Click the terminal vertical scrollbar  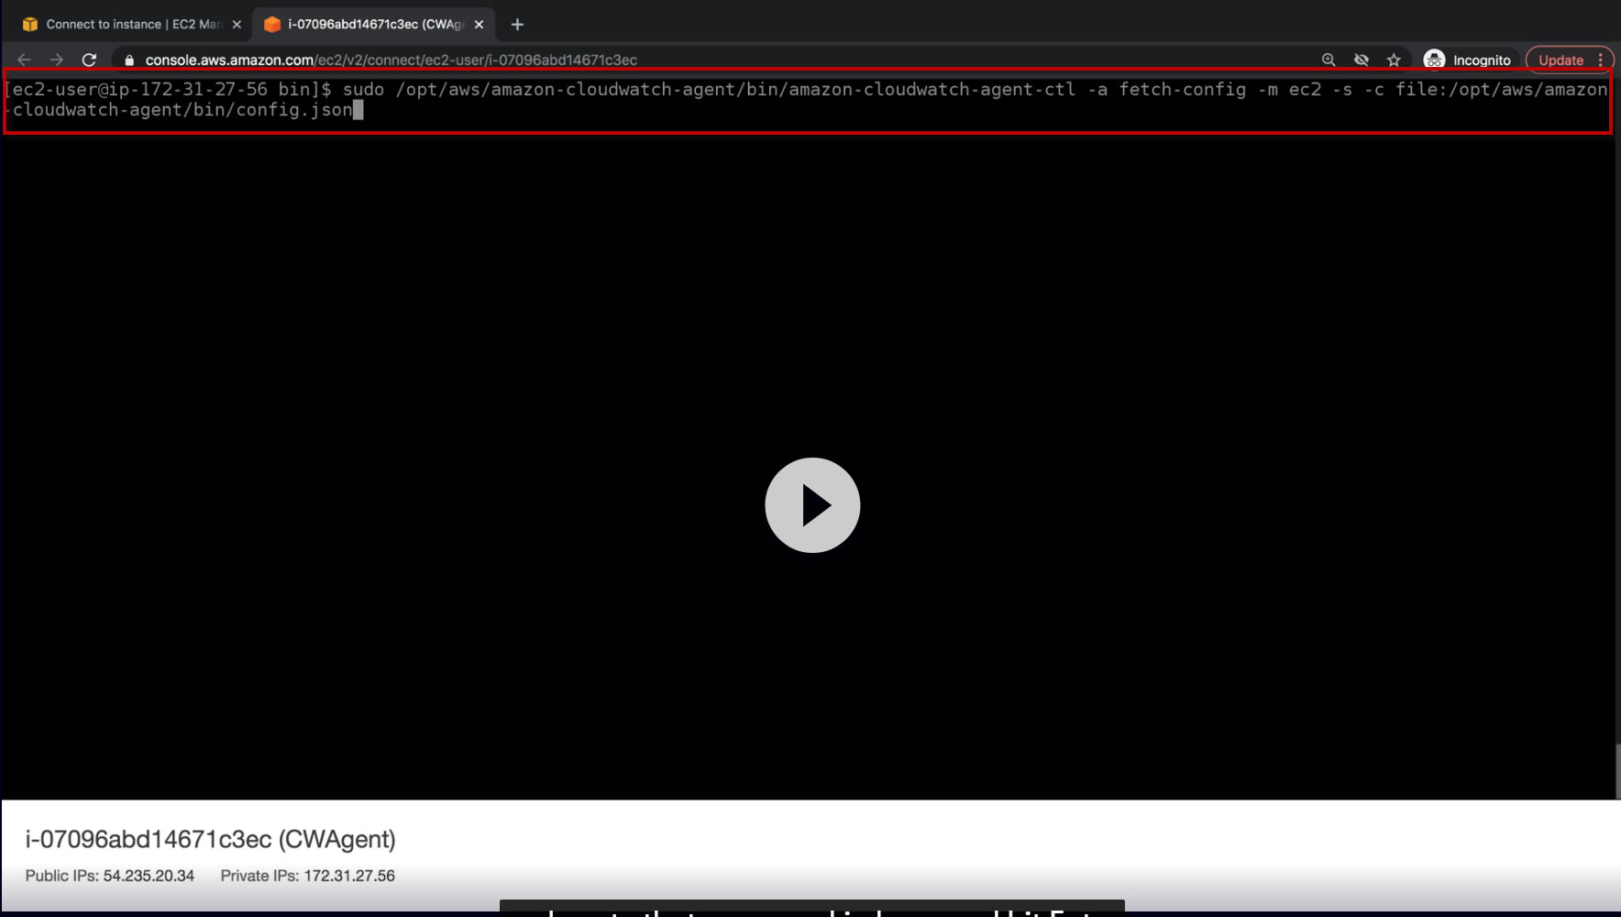point(1616,770)
